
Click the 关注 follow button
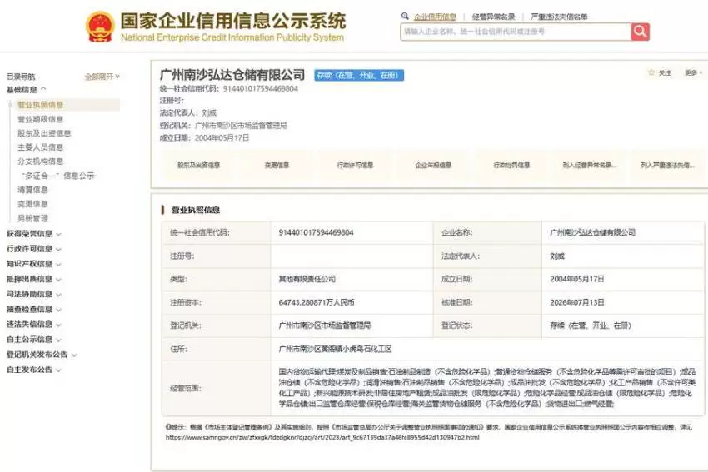pos(661,72)
